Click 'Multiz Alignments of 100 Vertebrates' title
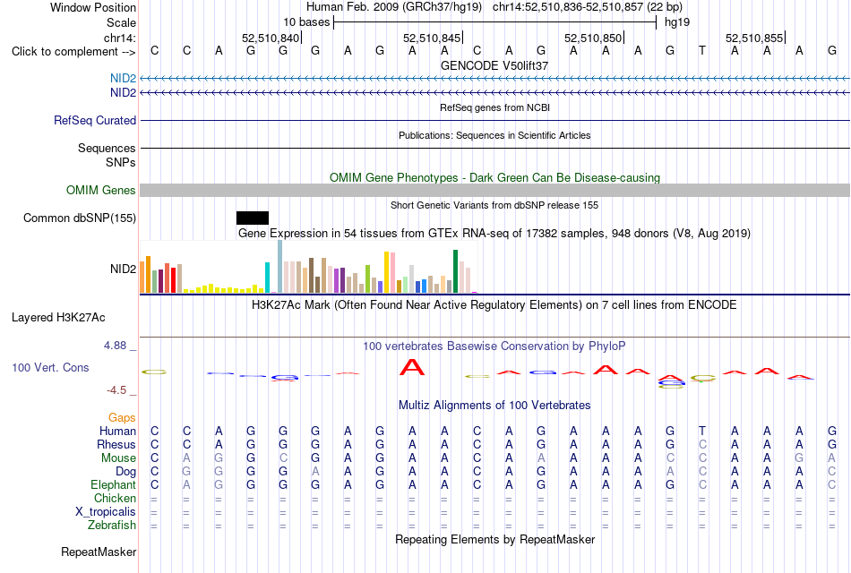The height and width of the screenshot is (573, 851). 494,406
